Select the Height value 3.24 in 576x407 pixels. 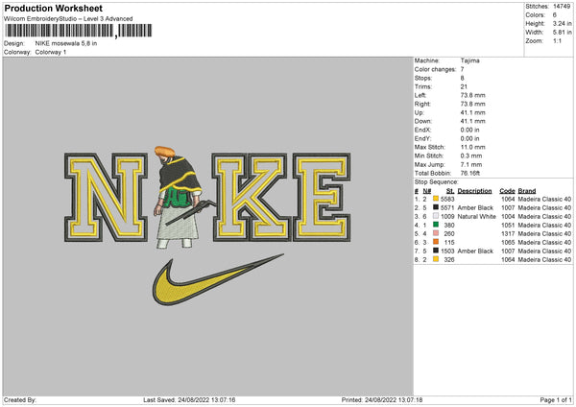[x=562, y=23]
